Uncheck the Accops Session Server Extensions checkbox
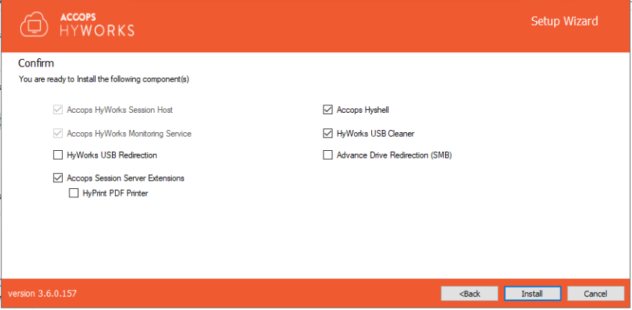The image size is (632, 310). click(58, 178)
